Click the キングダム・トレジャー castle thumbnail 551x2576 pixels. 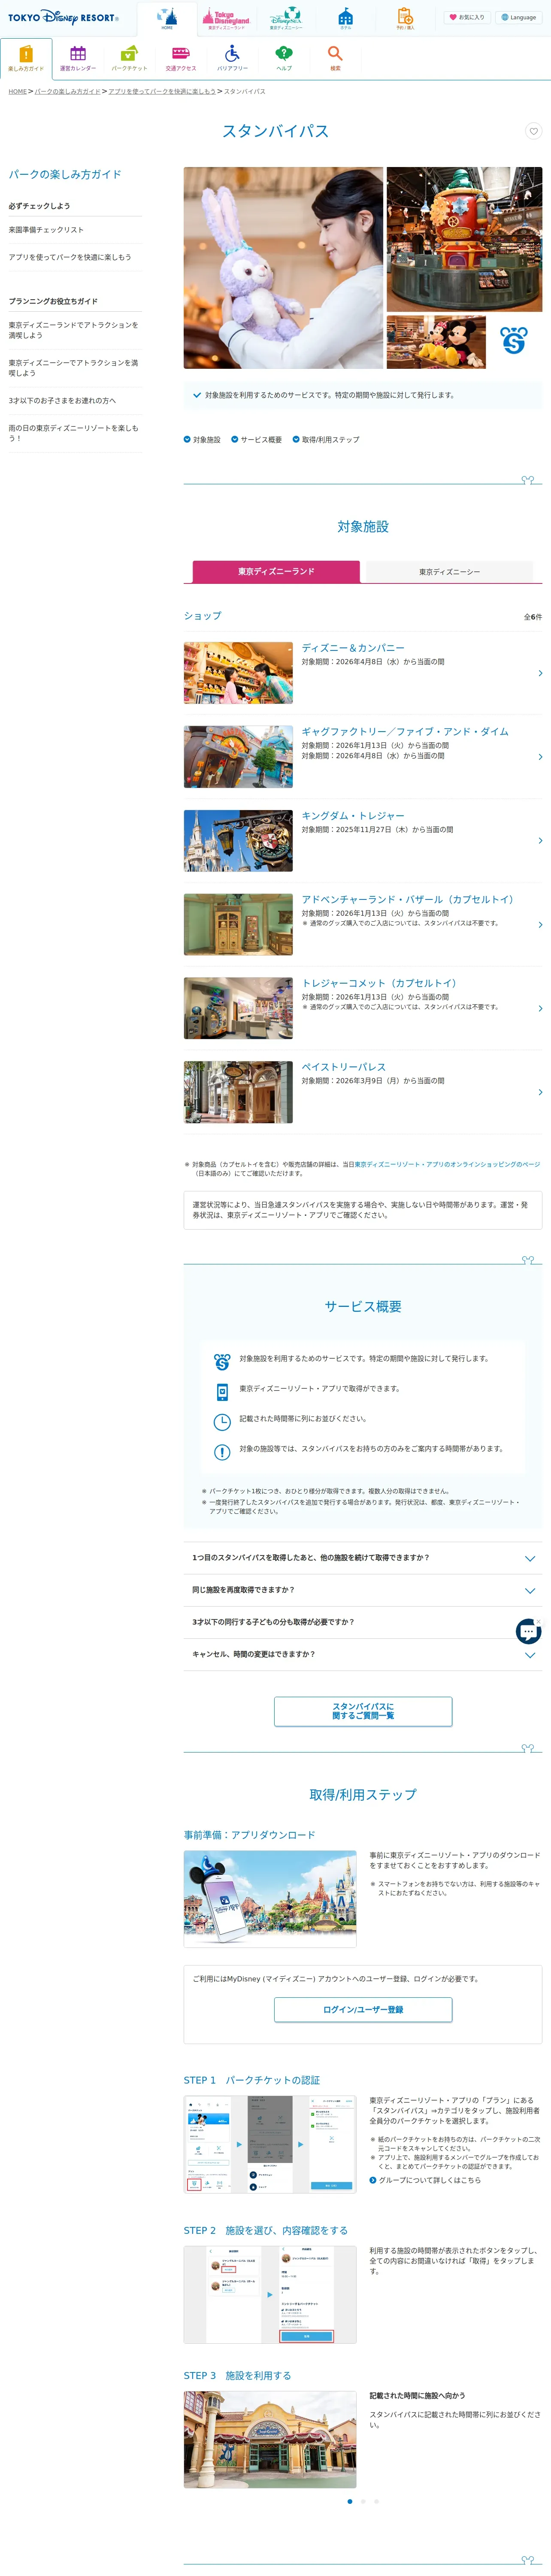pyautogui.click(x=238, y=841)
